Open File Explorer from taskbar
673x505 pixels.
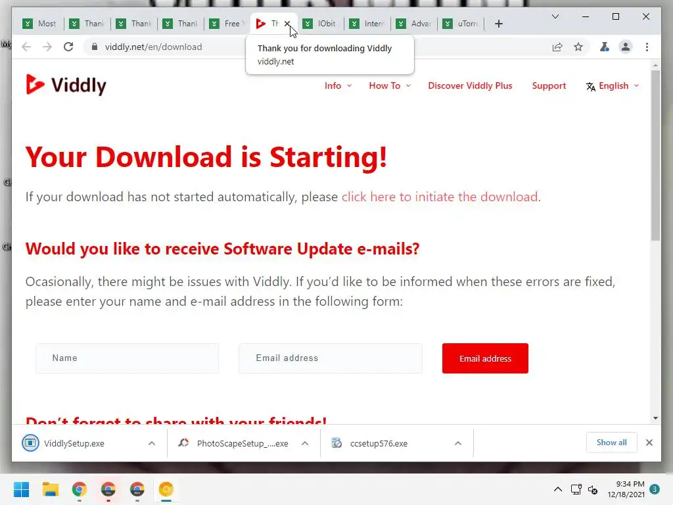(51, 489)
